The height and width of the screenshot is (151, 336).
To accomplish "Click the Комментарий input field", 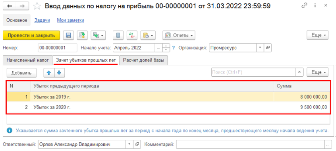I will tap(250, 144).
